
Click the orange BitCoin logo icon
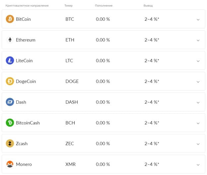pos(10,19)
